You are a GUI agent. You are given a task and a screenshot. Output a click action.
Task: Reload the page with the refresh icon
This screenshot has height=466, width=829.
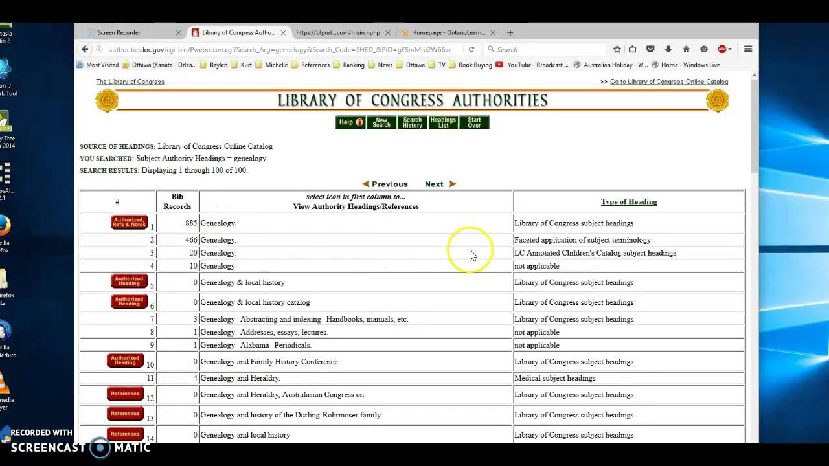pos(471,49)
